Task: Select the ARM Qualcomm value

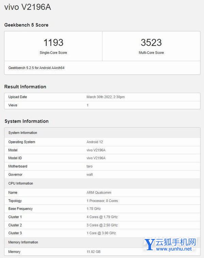Action: (99, 192)
